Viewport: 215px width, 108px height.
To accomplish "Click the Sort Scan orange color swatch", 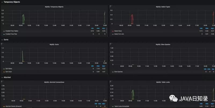I will [x=4, y=72].
